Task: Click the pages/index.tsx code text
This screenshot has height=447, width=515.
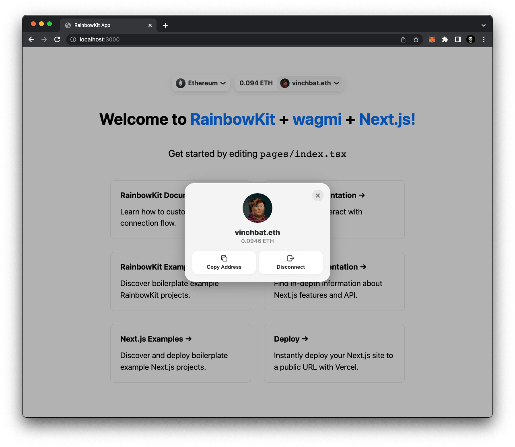Action: click(303, 154)
